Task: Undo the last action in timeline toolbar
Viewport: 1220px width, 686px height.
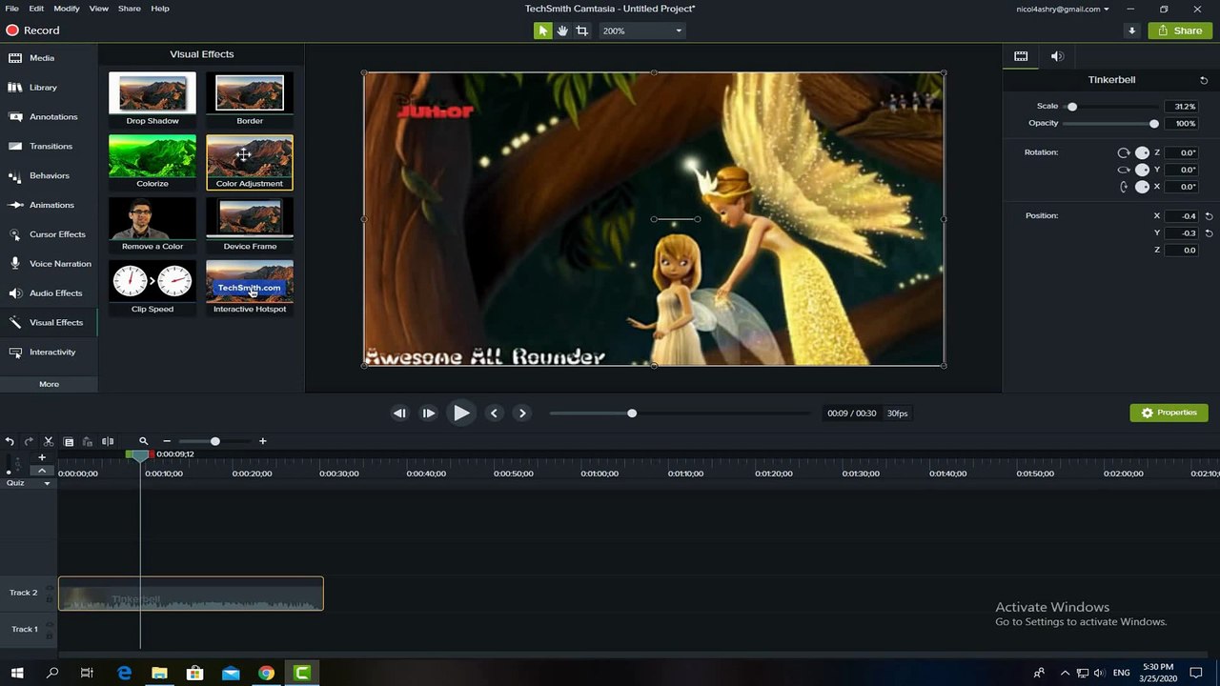Action: [x=10, y=441]
